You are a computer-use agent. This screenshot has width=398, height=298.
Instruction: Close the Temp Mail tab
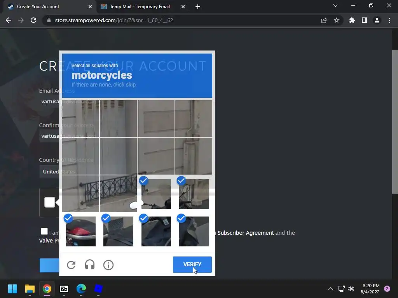(x=183, y=7)
